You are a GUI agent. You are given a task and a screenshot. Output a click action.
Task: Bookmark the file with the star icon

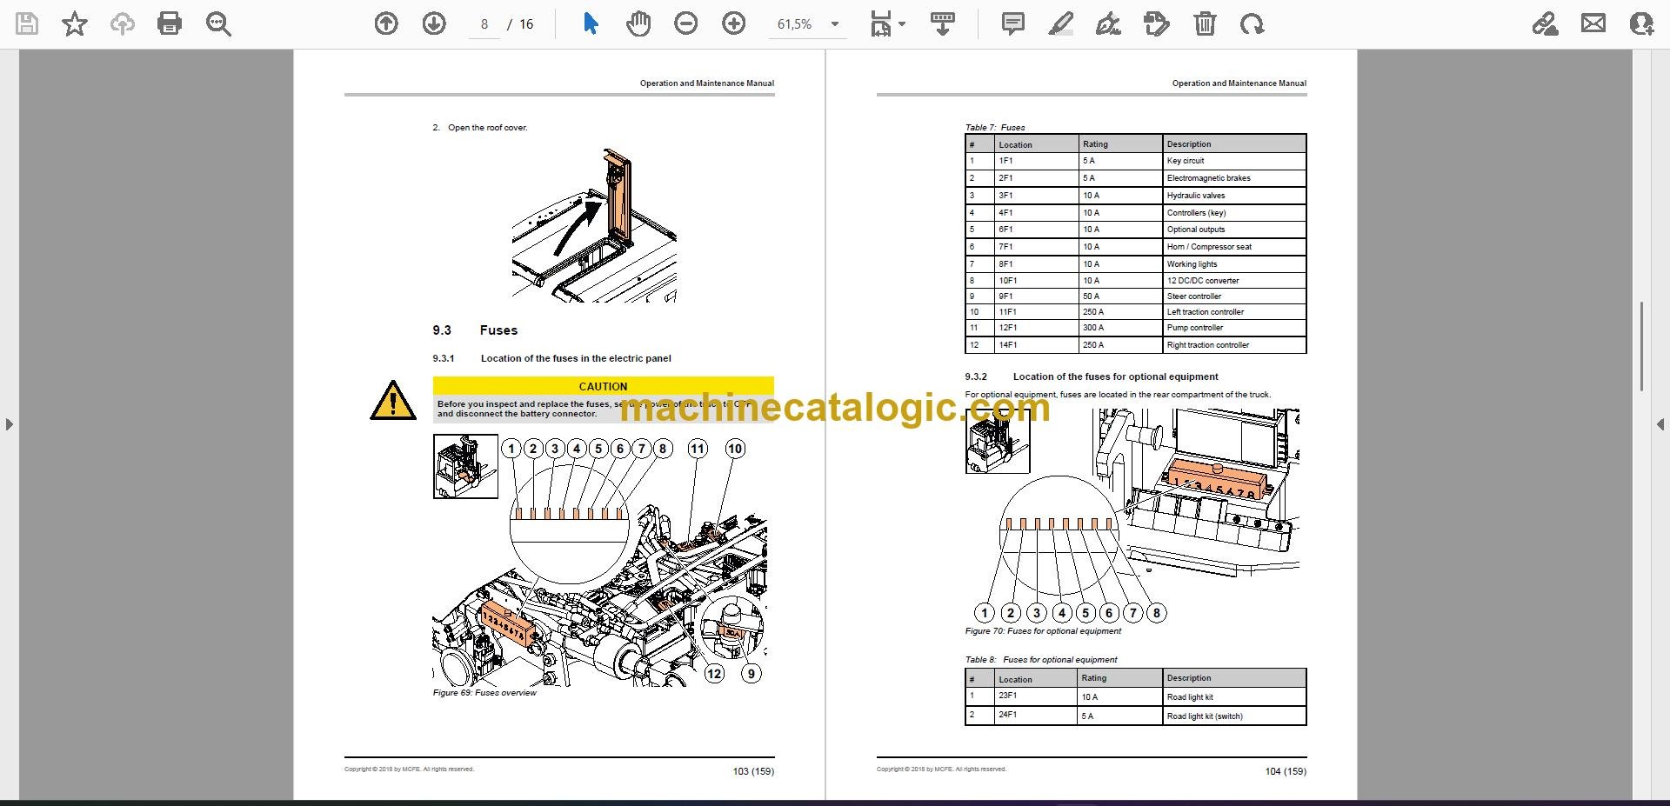click(x=75, y=24)
